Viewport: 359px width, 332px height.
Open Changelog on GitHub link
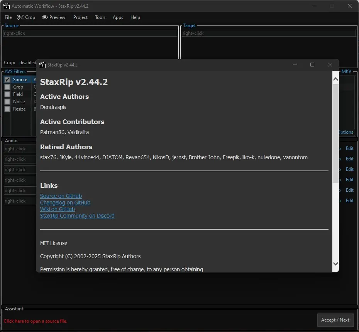pos(65,203)
